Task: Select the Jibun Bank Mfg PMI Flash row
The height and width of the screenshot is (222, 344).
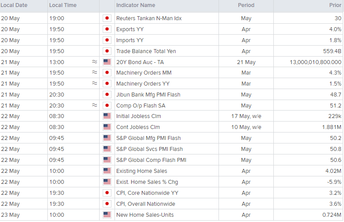Action: pyautogui.click(x=172, y=95)
